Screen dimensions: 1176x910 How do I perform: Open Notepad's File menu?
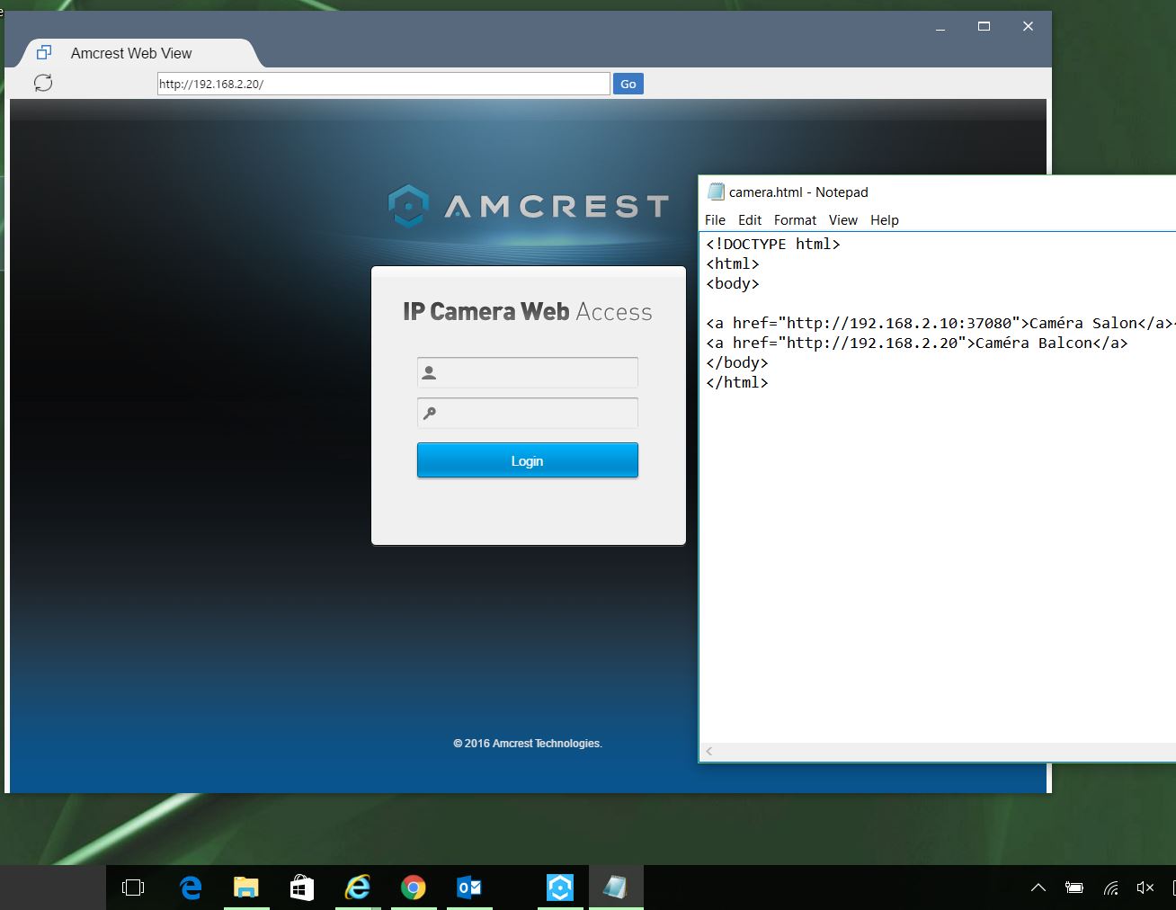pos(715,219)
